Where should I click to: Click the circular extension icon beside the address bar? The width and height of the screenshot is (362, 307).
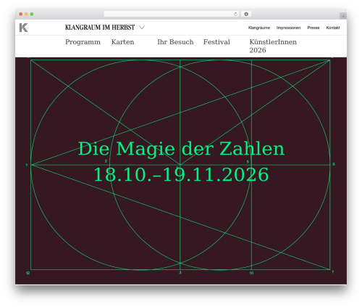coord(246,15)
